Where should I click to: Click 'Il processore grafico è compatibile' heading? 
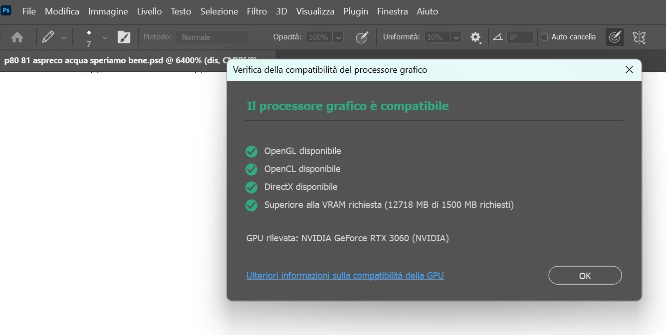pyautogui.click(x=348, y=106)
